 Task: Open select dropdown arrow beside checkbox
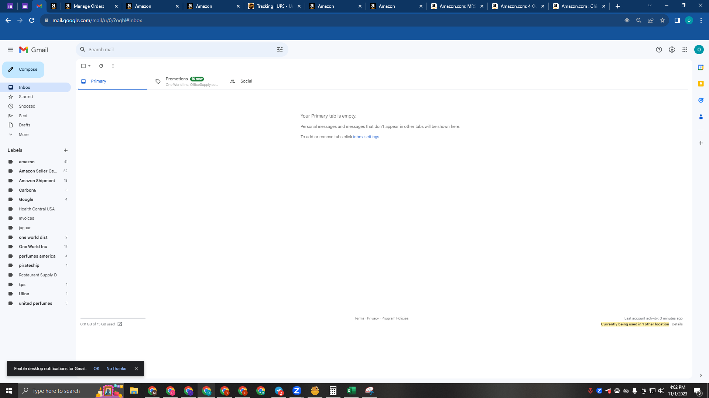(89, 66)
